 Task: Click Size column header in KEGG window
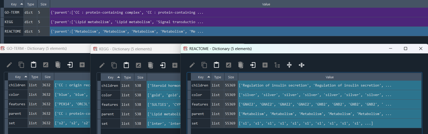click(140, 77)
